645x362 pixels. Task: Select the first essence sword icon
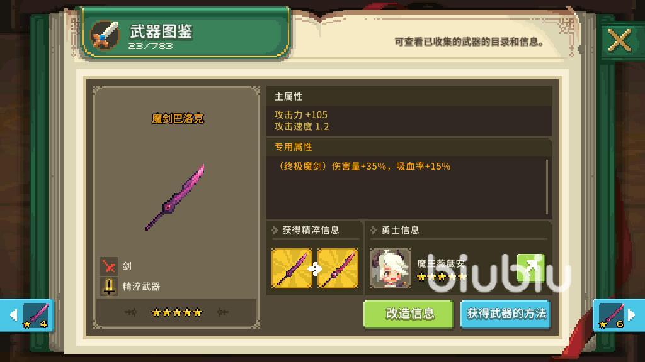292,268
